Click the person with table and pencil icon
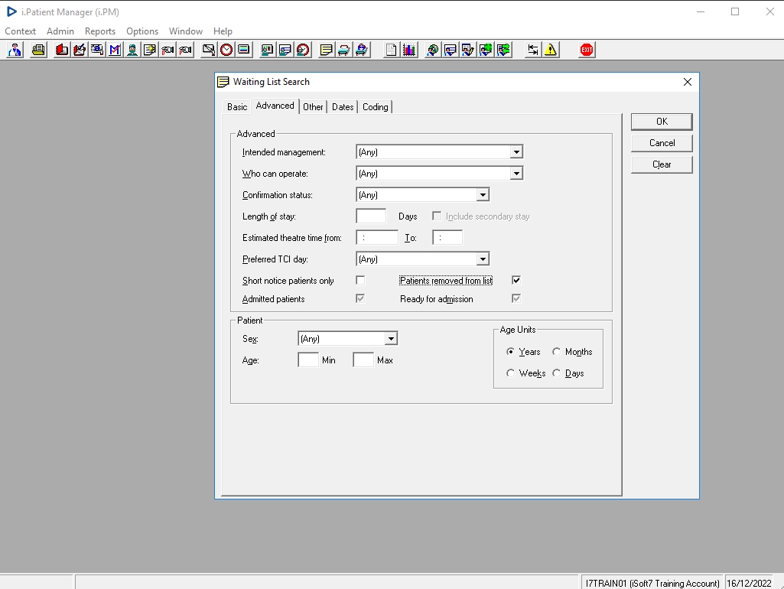Viewport: 784px width, 589px height. pyautogui.click(x=468, y=50)
